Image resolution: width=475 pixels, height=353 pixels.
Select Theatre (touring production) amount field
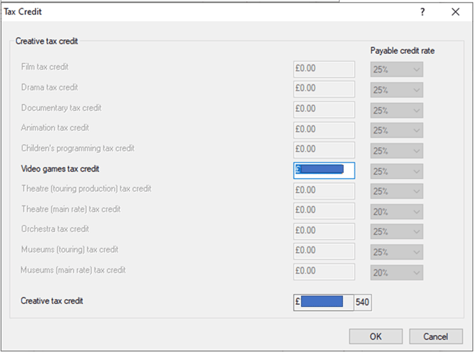(324, 191)
